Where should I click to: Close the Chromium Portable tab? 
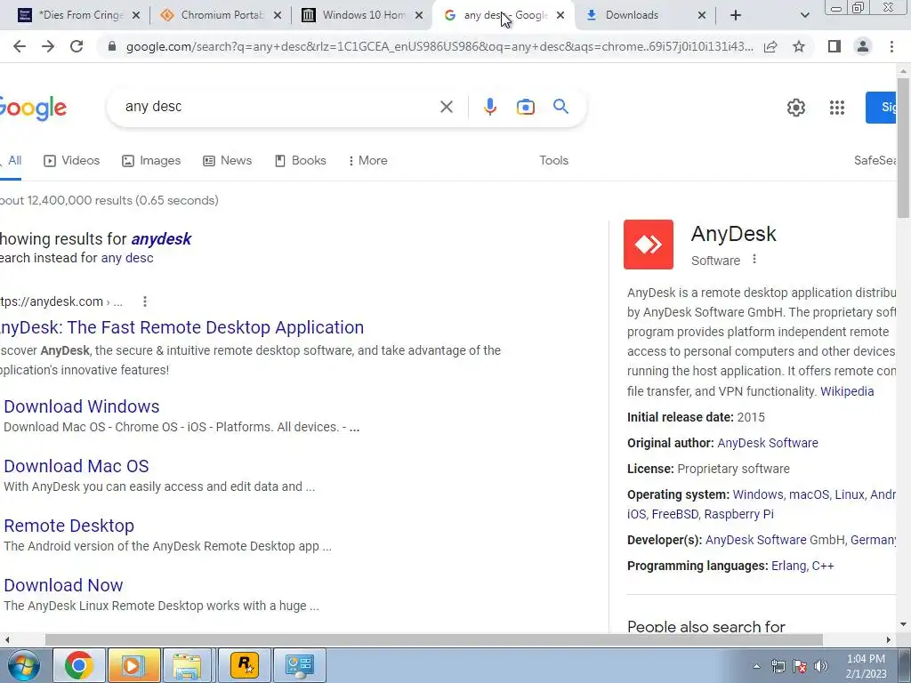point(278,15)
